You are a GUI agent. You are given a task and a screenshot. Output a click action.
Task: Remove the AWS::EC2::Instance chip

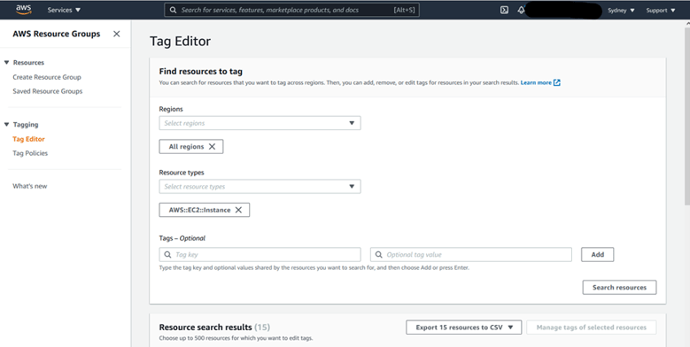coord(238,210)
